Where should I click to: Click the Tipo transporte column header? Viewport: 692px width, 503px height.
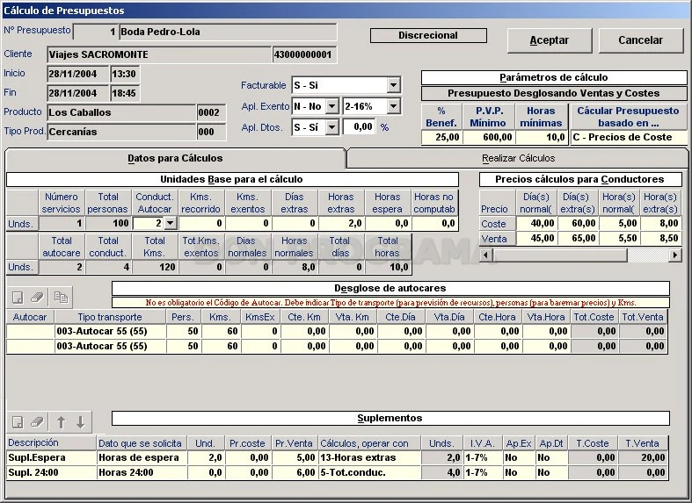110,317
